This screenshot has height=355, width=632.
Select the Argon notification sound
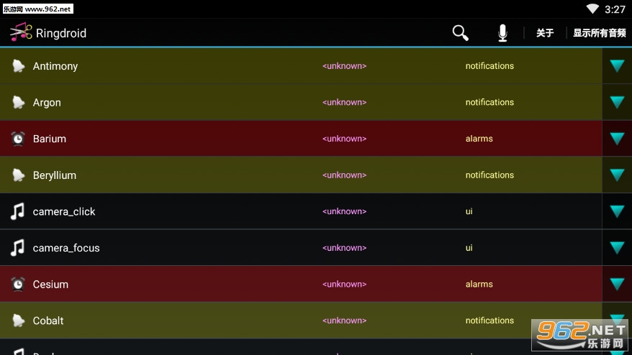[301, 102]
